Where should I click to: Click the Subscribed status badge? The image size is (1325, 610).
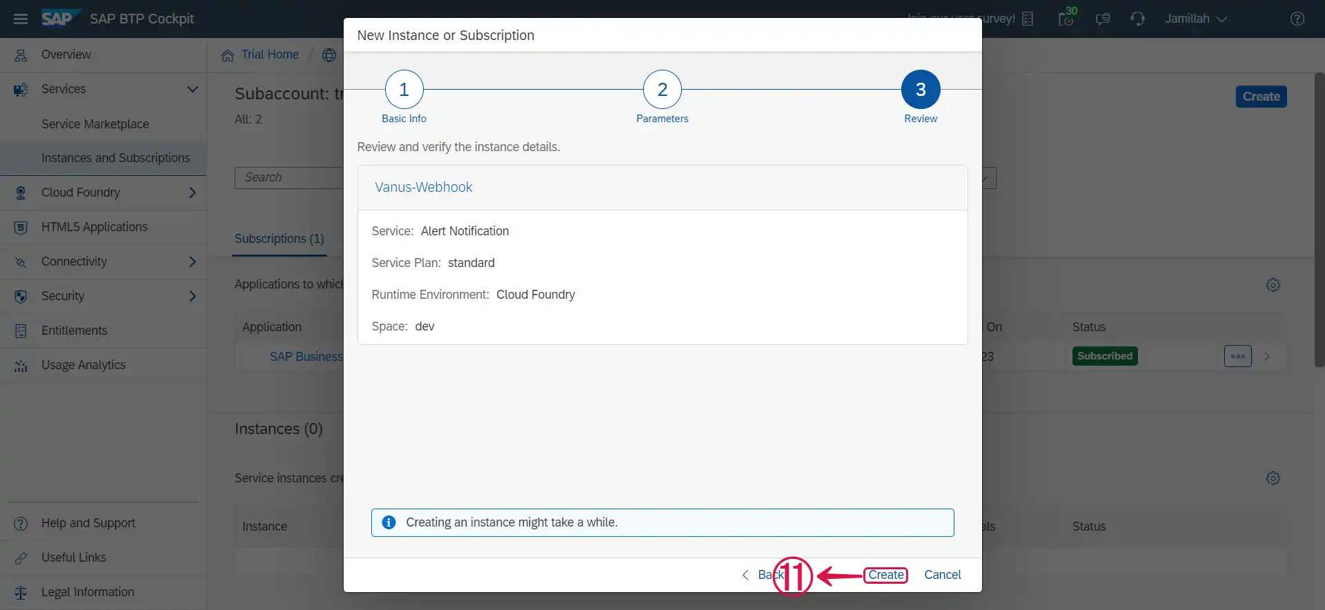1105,356
